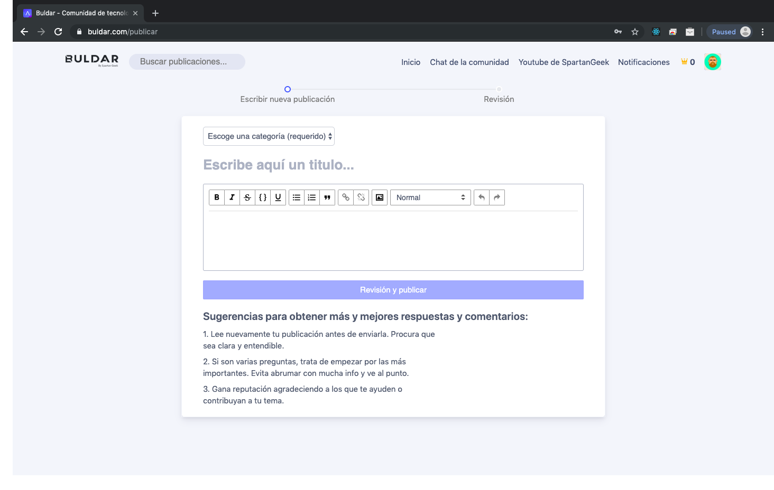This screenshot has height=490, width=774.
Task: Toggle bold formatting in editor toolbar
Action: click(x=217, y=197)
